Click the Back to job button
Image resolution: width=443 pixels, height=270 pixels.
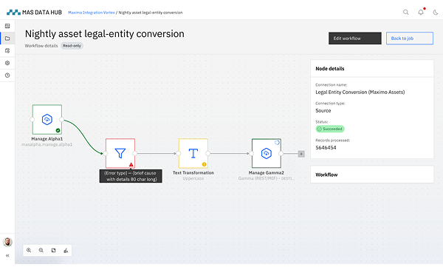pyautogui.click(x=409, y=38)
